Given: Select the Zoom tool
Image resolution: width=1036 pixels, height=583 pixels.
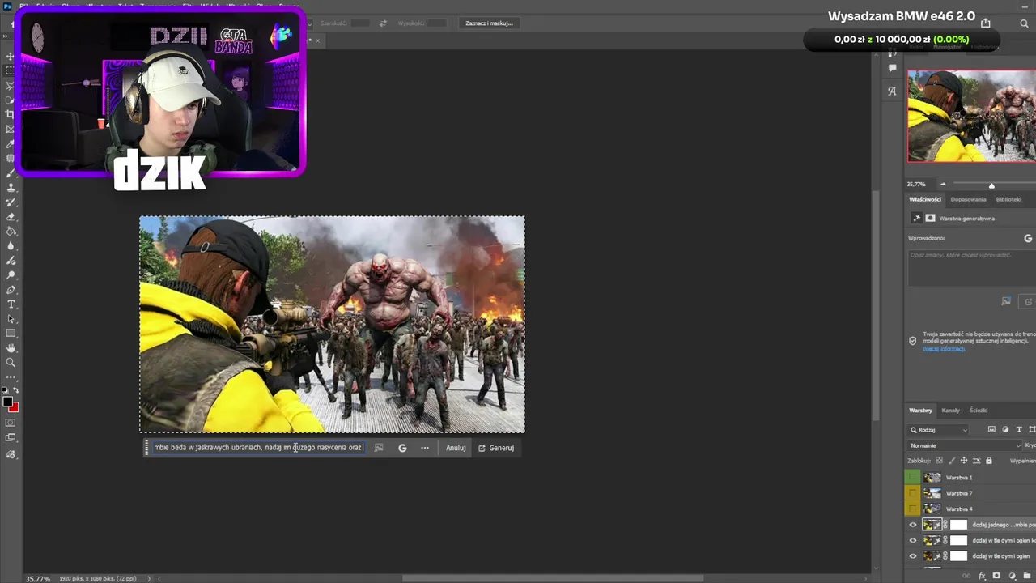Looking at the screenshot, I should coord(11,362).
